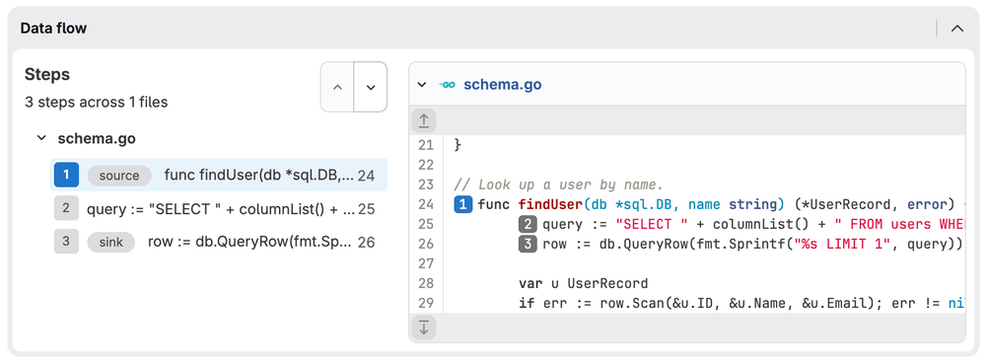Click the sink badge on step 3
Image resolution: width=986 pixels, height=364 pixels.
pyautogui.click(x=110, y=243)
